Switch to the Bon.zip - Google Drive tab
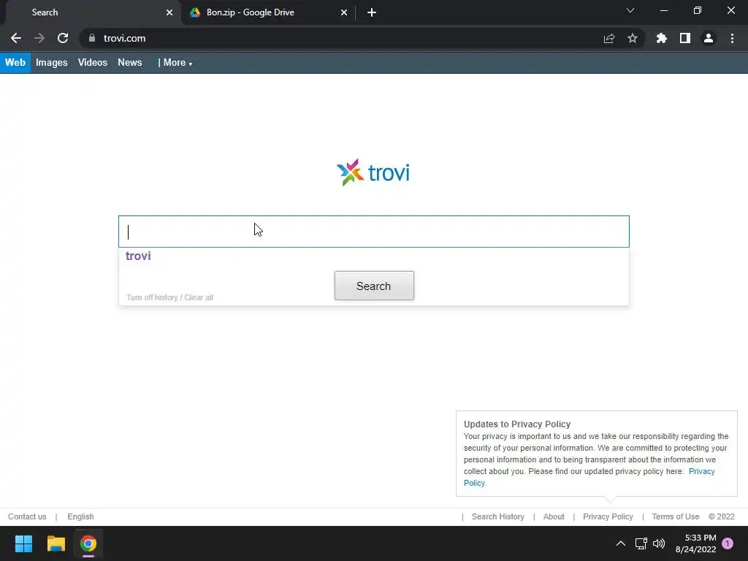Viewport: 748px width, 561px height. (268, 12)
